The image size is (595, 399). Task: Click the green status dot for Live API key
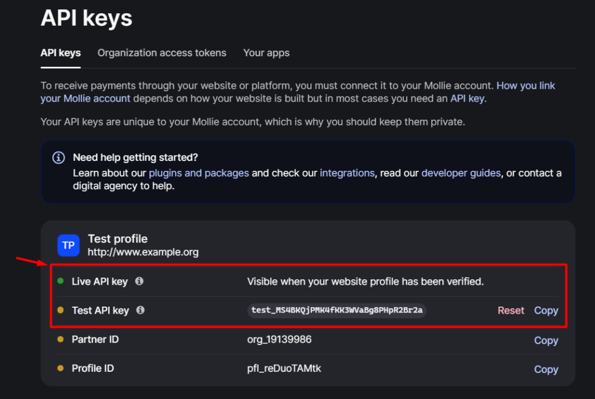tap(60, 281)
